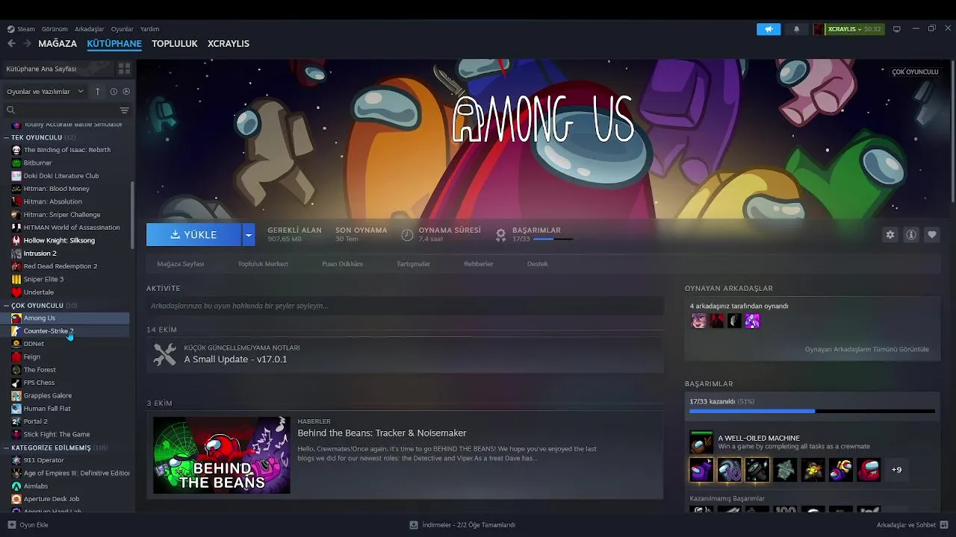Switch library to collections grid view
Image resolution: width=956 pixels, height=537 pixels.
[124, 69]
